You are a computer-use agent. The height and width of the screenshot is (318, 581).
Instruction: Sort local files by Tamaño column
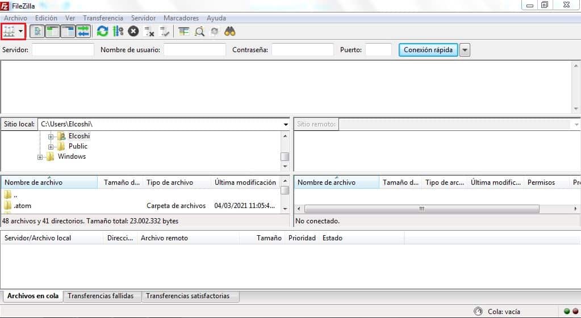tap(120, 183)
